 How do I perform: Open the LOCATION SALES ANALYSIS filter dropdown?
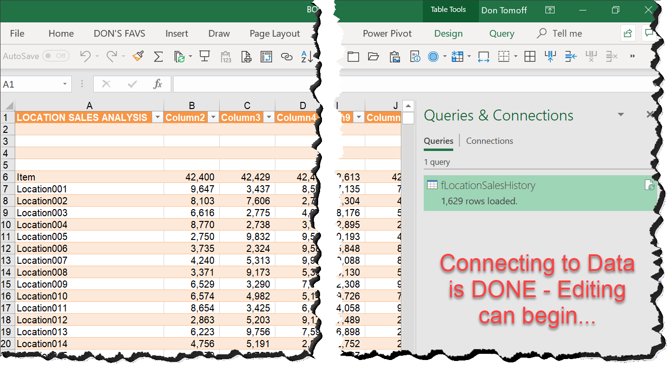157,117
